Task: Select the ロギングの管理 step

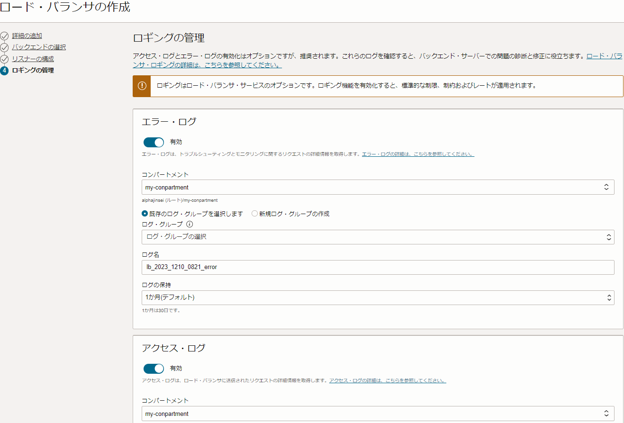Action: (x=33, y=71)
